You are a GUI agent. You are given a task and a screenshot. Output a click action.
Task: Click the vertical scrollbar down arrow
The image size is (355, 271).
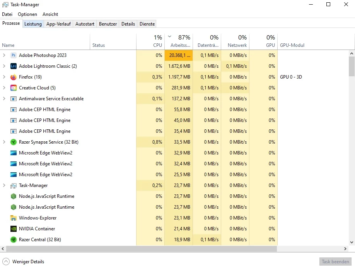(352, 242)
